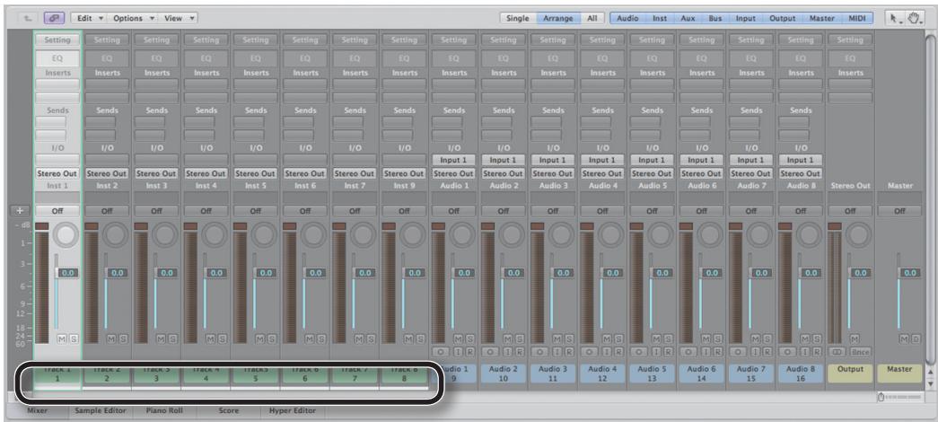Image resolution: width=938 pixels, height=422 pixels.
Task: Record-enable the Audio 6 channel strip
Action: point(718,351)
